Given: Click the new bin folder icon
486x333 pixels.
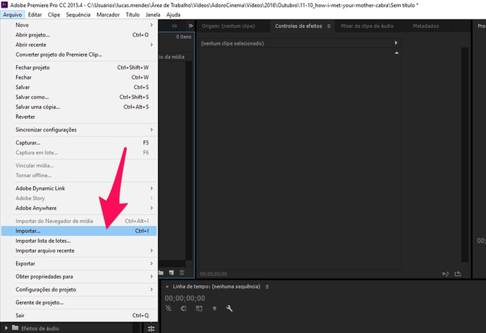Looking at the screenshot, I should pos(161,273).
